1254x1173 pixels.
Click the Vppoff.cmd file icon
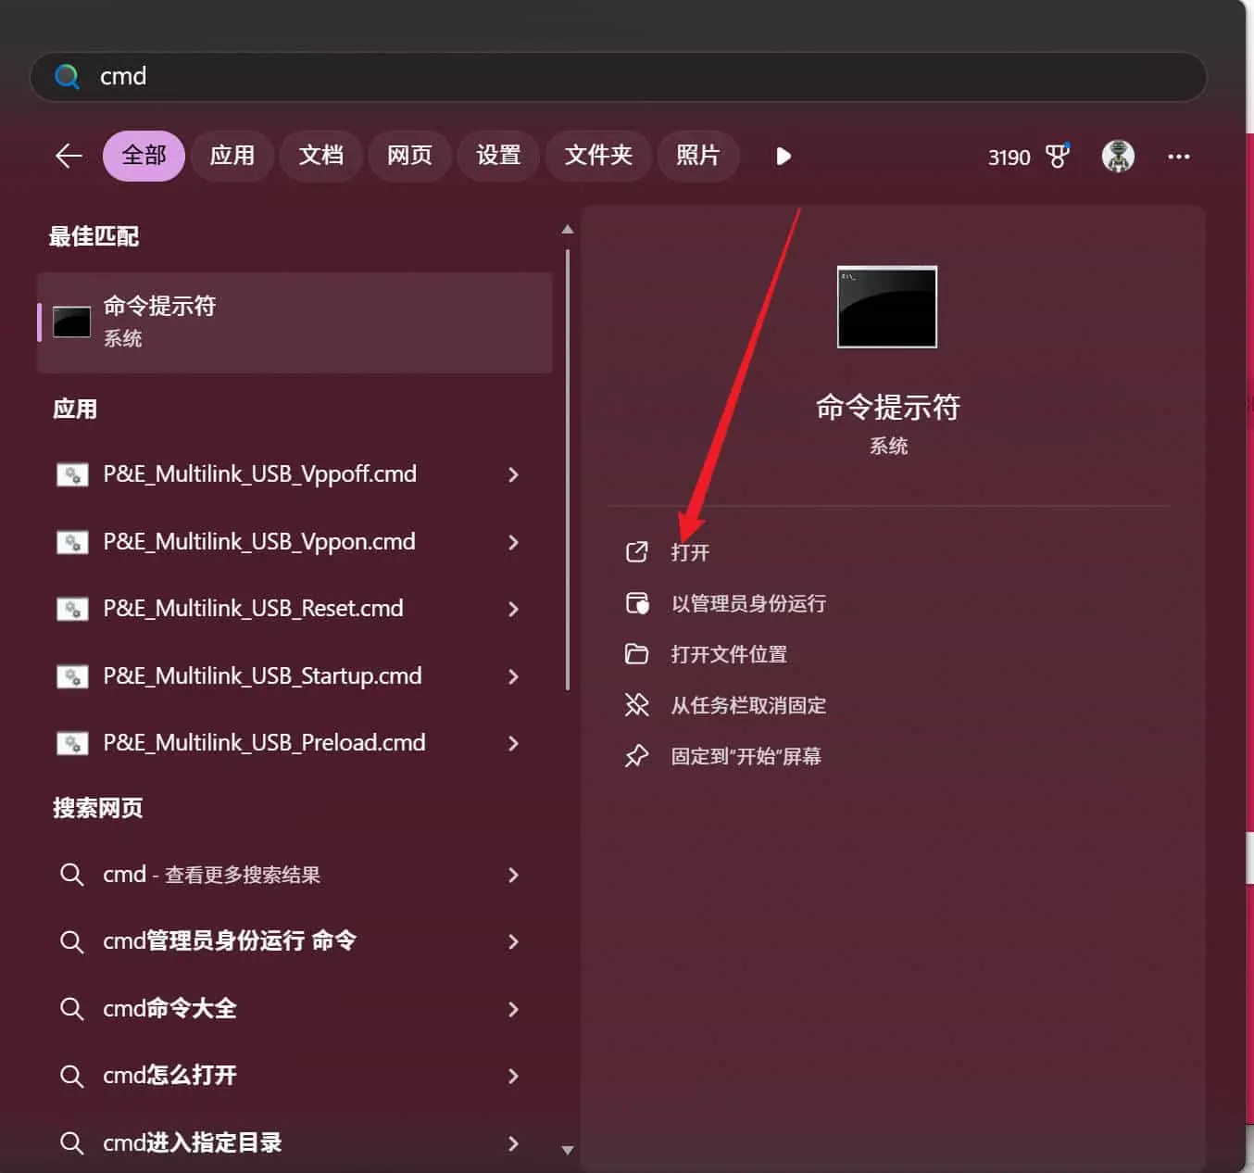coord(72,474)
